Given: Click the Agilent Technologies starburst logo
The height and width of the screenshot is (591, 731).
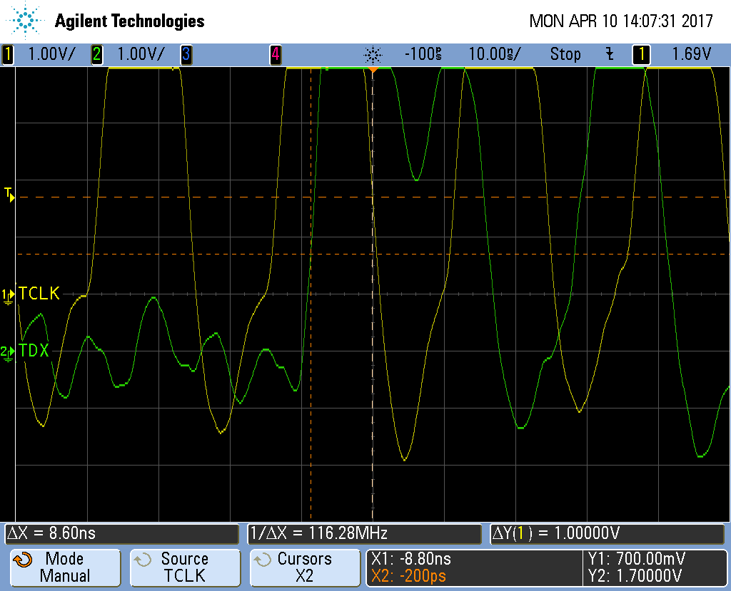Looking at the screenshot, I should pyautogui.click(x=26, y=21).
